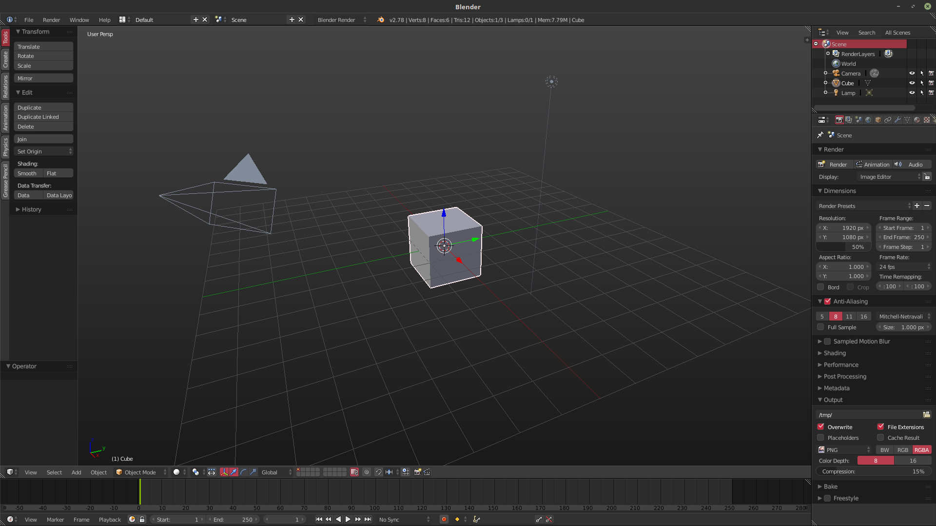936x526 pixels.
Task: Hide the Camera with its eye icon
Action: 912,73
